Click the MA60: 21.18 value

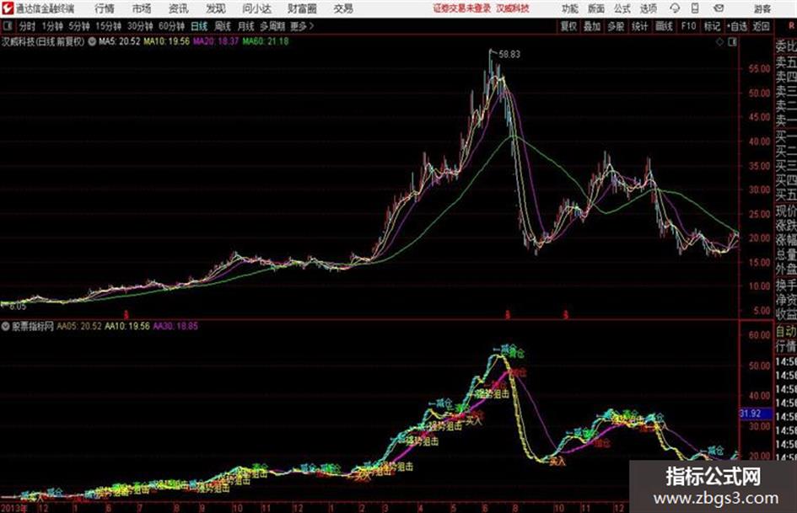(x=266, y=41)
